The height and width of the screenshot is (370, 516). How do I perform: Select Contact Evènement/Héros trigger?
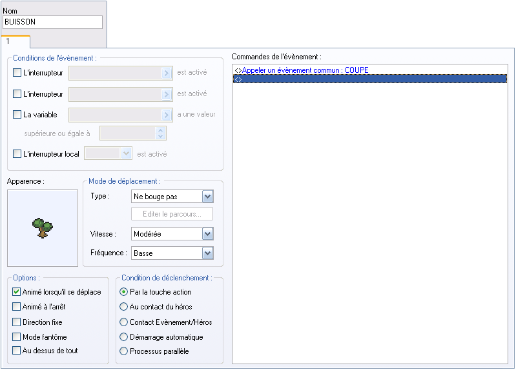123,322
